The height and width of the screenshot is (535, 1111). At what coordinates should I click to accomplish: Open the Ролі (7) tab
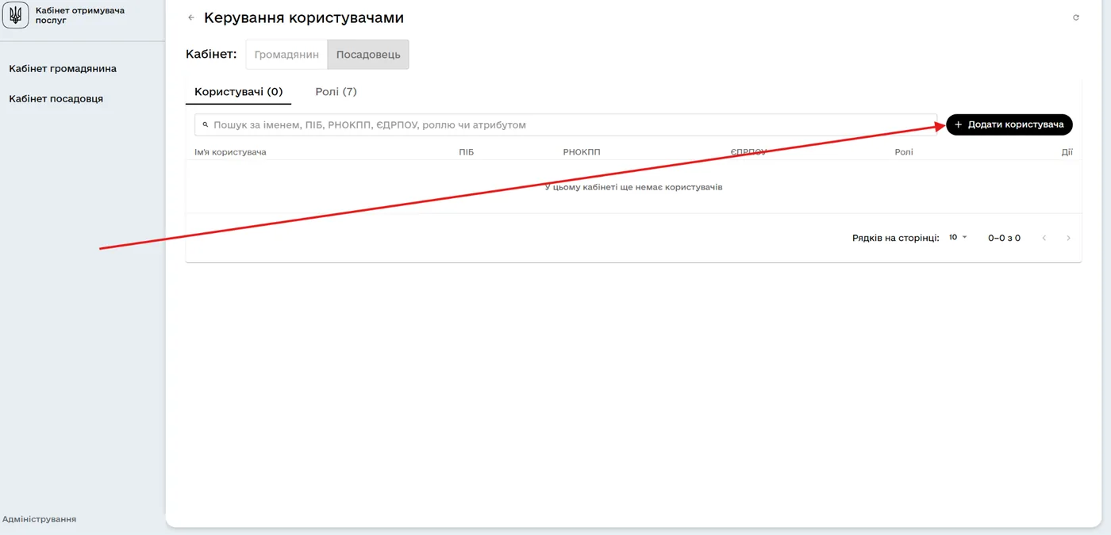336,92
